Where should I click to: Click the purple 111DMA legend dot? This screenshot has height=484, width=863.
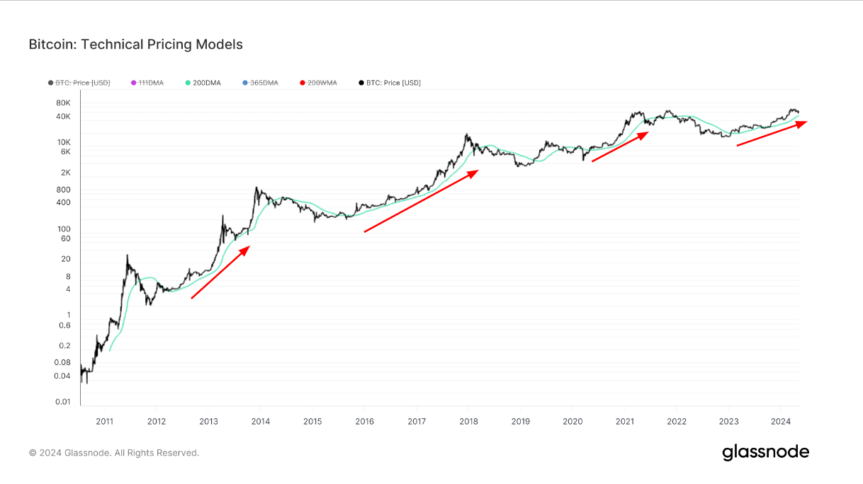[133, 83]
